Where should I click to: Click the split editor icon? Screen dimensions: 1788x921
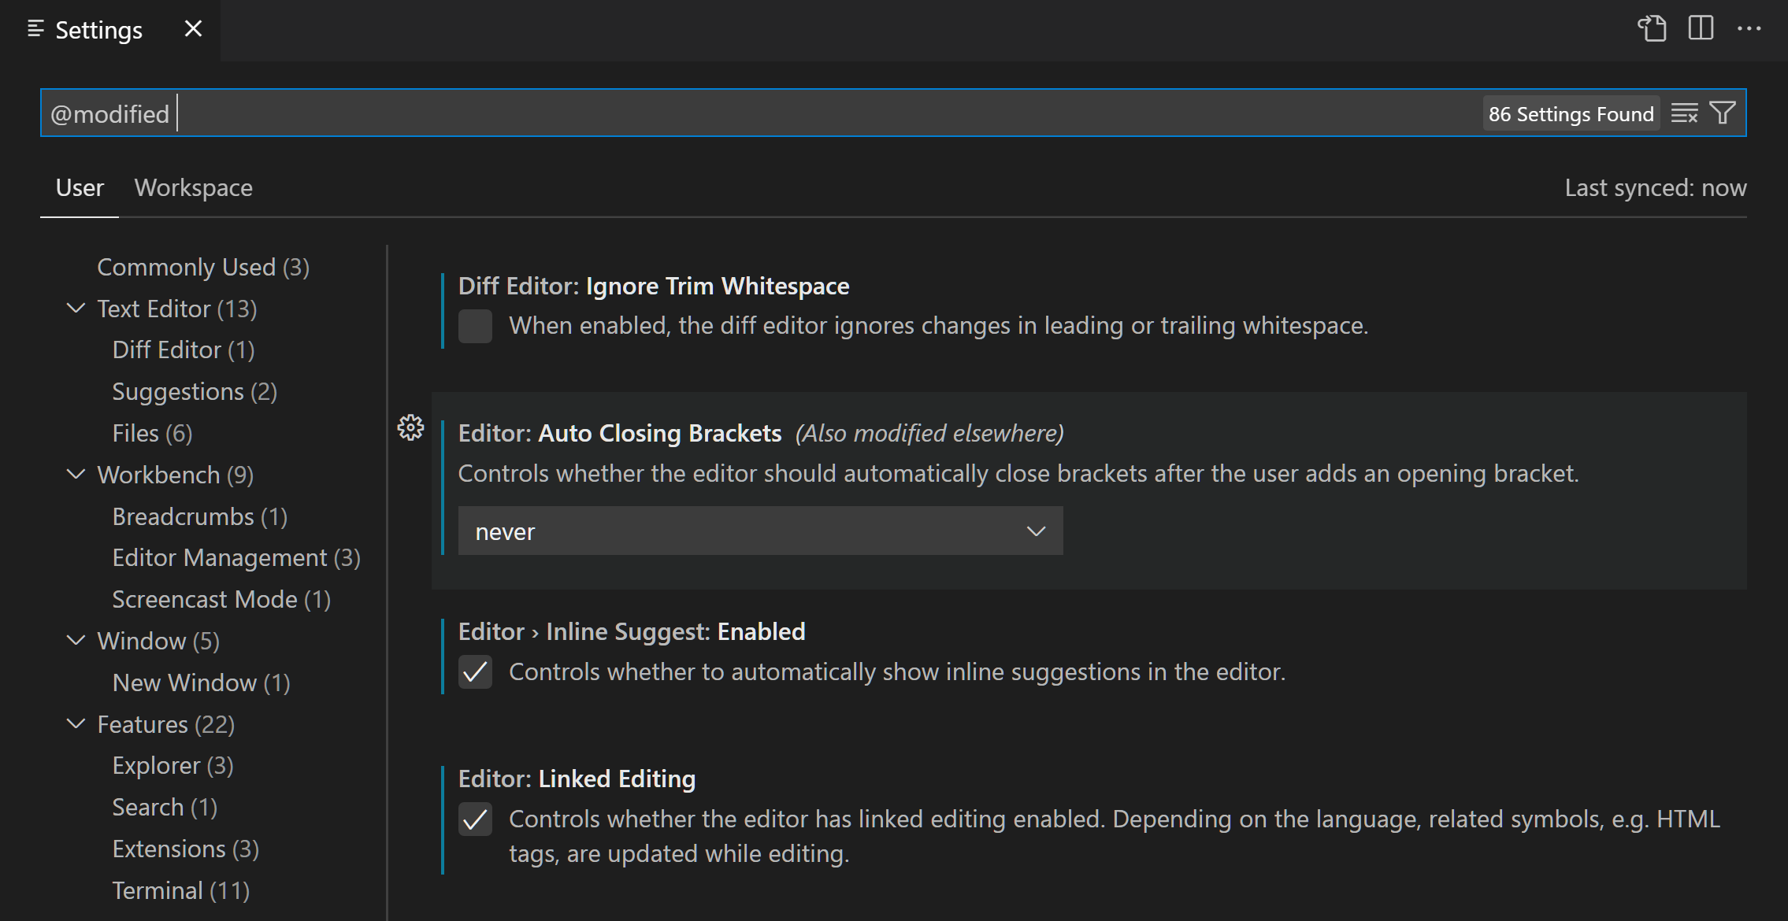pyautogui.click(x=1701, y=26)
